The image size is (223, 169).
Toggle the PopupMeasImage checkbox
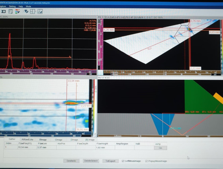click(147, 161)
